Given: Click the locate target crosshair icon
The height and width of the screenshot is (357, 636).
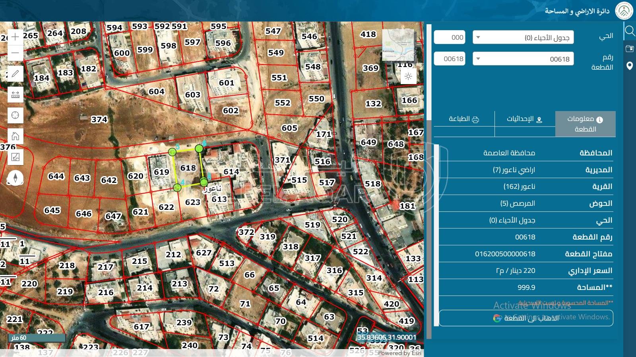Looking at the screenshot, I should tap(15, 115).
